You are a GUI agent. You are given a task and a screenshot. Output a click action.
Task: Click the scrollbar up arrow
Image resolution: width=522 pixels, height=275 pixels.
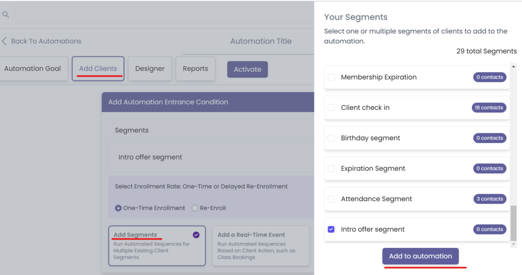(x=513, y=67)
